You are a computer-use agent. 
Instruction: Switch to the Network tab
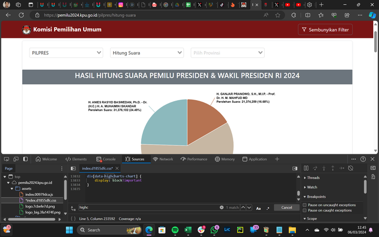coord(163,159)
